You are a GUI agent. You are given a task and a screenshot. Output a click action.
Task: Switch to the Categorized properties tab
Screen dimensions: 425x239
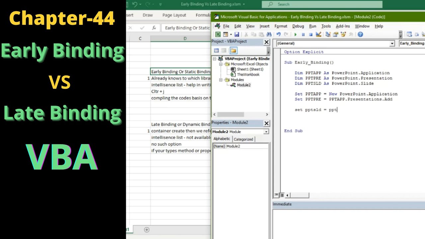coord(243,139)
